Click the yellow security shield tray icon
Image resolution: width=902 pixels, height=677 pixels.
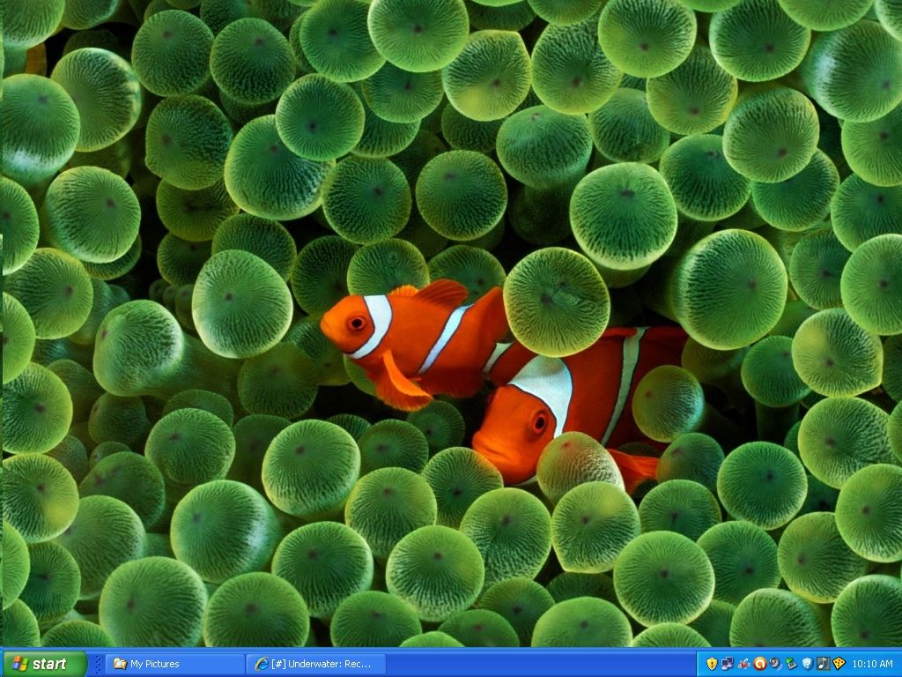712,664
